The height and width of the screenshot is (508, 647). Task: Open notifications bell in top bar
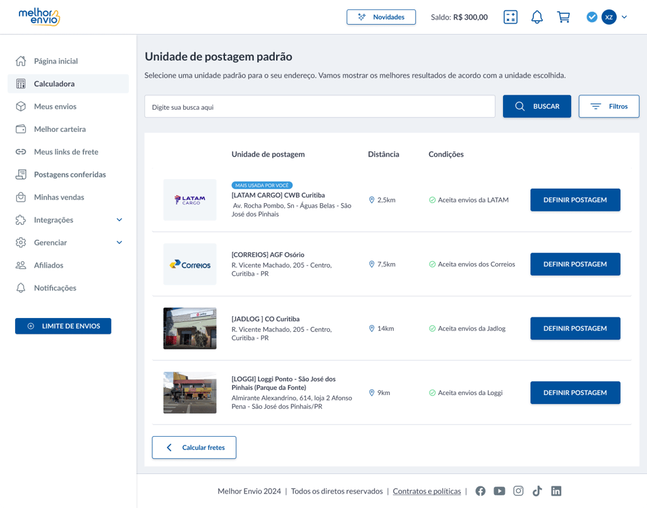(537, 17)
